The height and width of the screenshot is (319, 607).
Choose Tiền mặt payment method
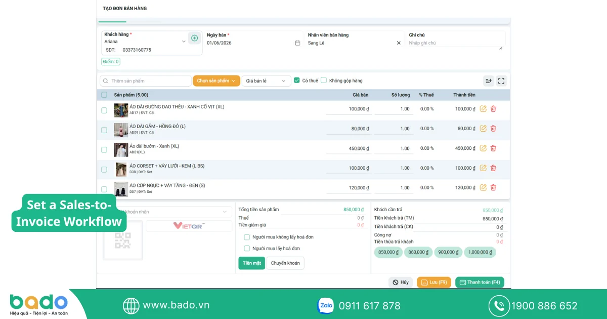[x=251, y=263]
